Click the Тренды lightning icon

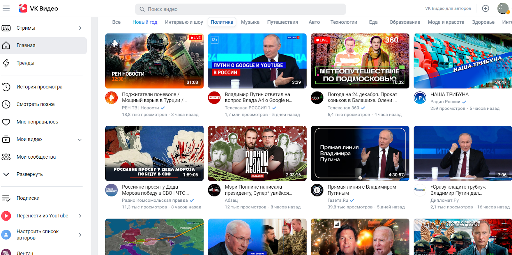click(6, 63)
